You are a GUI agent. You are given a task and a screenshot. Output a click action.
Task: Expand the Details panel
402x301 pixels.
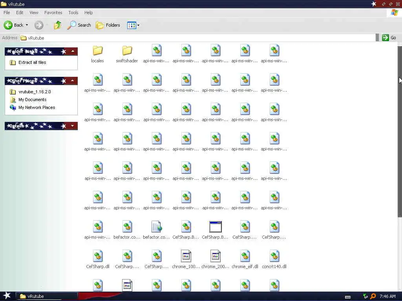click(73, 126)
